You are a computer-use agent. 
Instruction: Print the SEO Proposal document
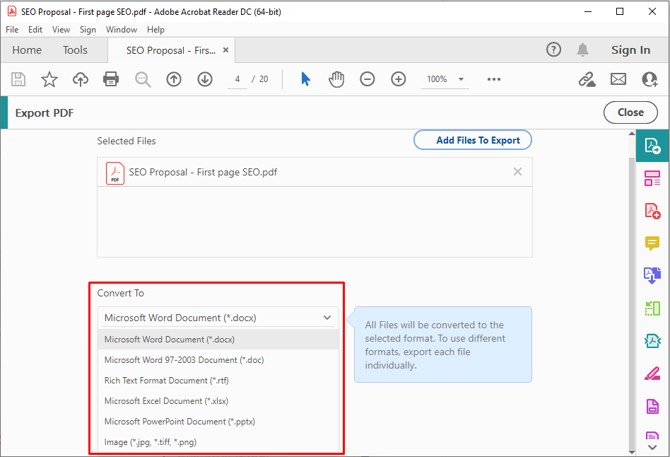tap(111, 79)
